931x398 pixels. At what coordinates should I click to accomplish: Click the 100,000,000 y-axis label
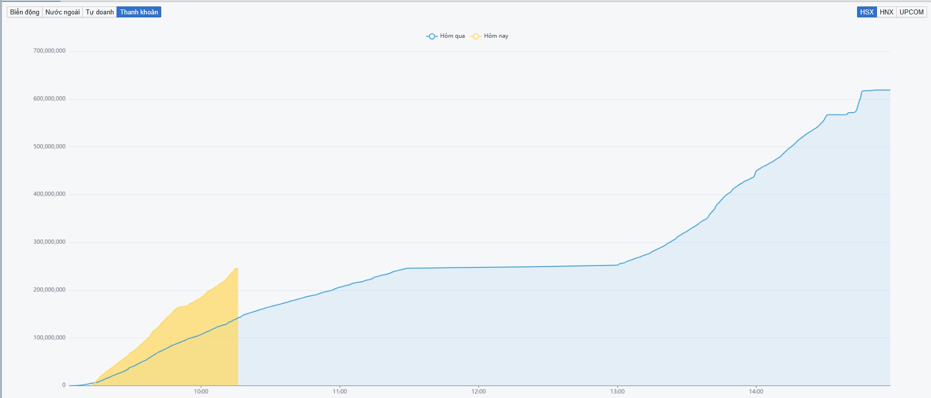49,337
